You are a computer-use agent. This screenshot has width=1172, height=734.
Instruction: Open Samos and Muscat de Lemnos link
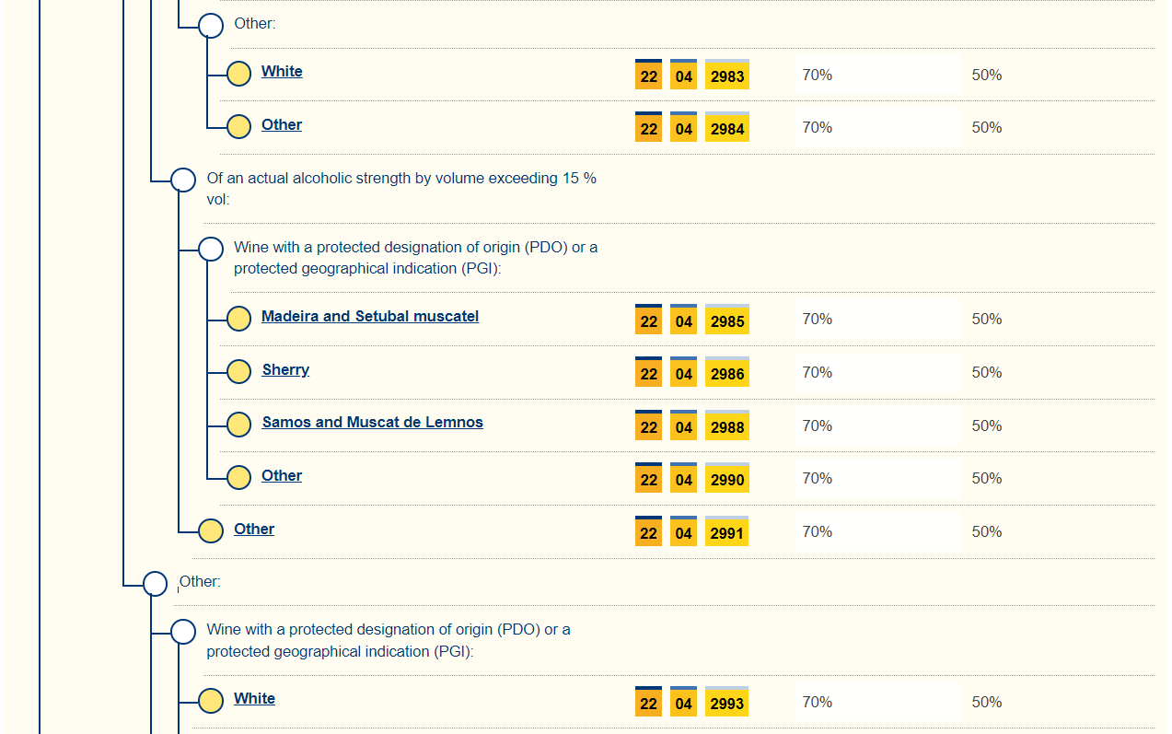[x=372, y=422]
